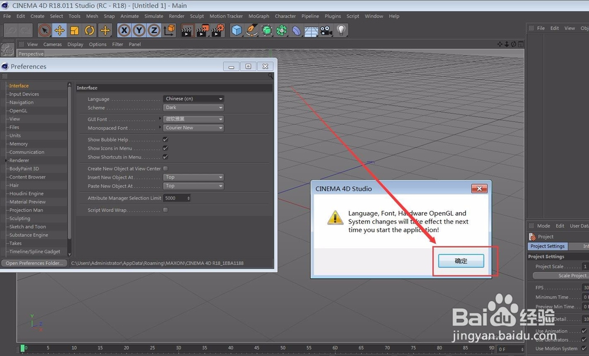Open viewport Cameras menu
The image size is (589, 356).
click(x=52, y=44)
